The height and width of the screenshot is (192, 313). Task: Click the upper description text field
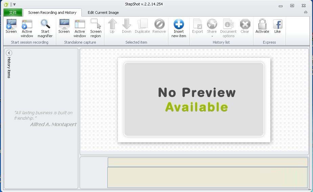tap(207, 162)
